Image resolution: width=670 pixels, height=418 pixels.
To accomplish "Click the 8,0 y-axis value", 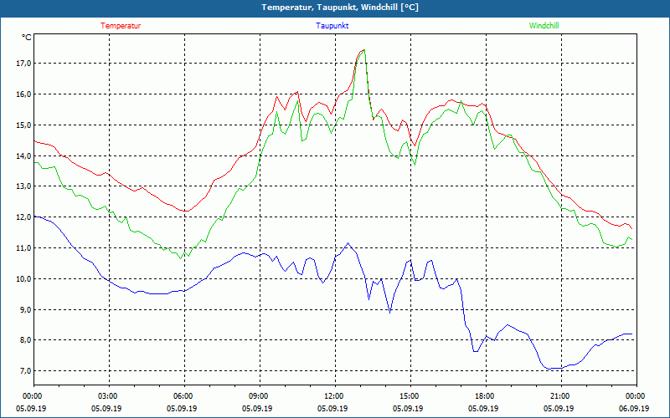I will coord(25,340).
